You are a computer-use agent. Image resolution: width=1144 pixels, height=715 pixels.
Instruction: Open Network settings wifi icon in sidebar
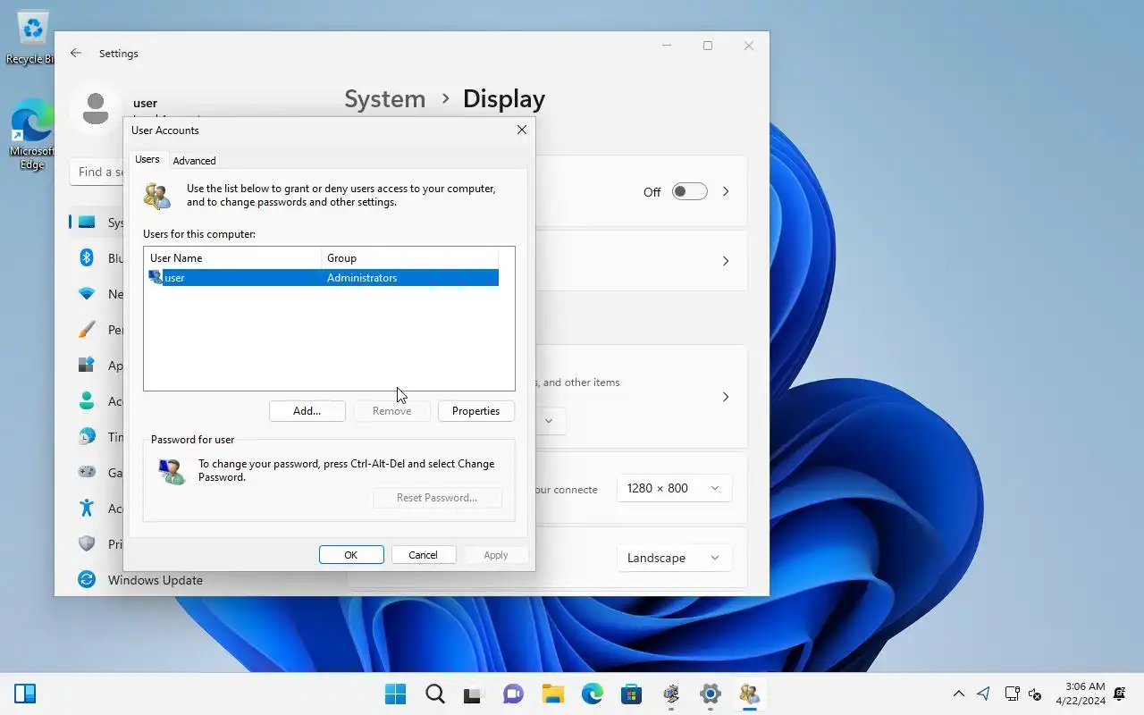(87, 294)
